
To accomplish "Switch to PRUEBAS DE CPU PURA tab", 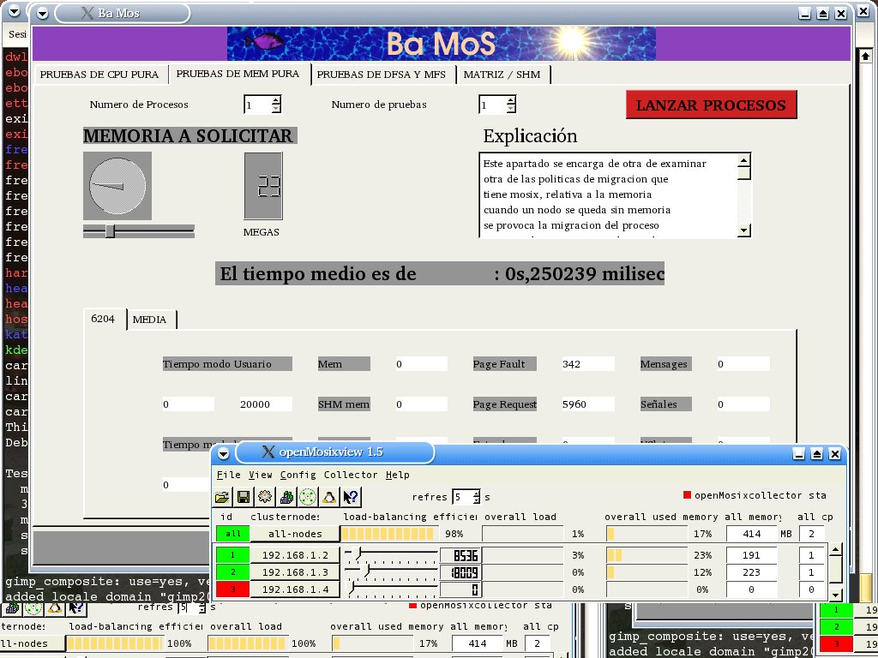I will pos(99,75).
